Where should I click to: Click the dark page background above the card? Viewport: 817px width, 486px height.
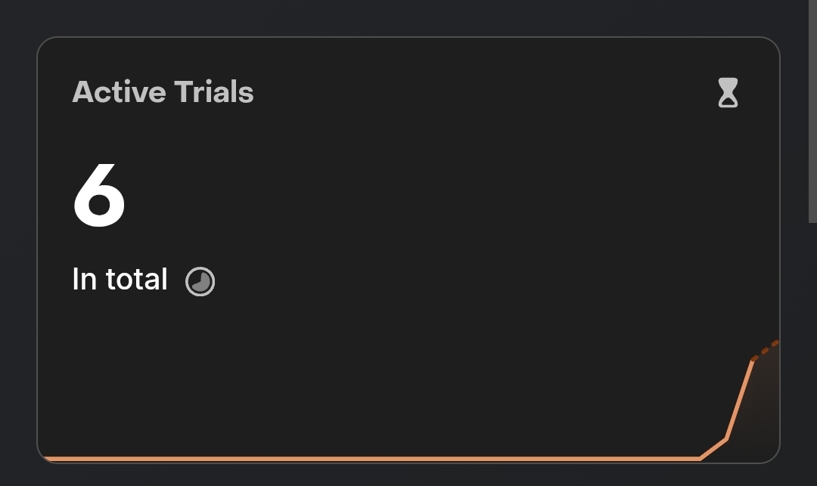click(x=408, y=17)
